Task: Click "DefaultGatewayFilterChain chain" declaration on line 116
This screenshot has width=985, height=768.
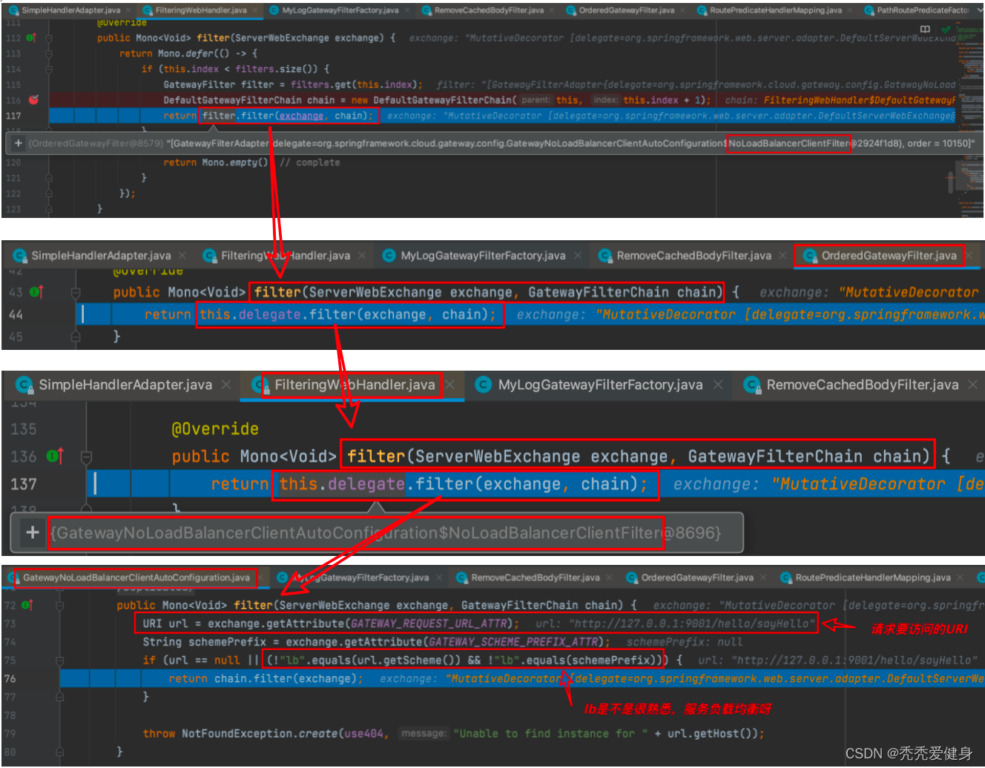Action: pos(249,100)
